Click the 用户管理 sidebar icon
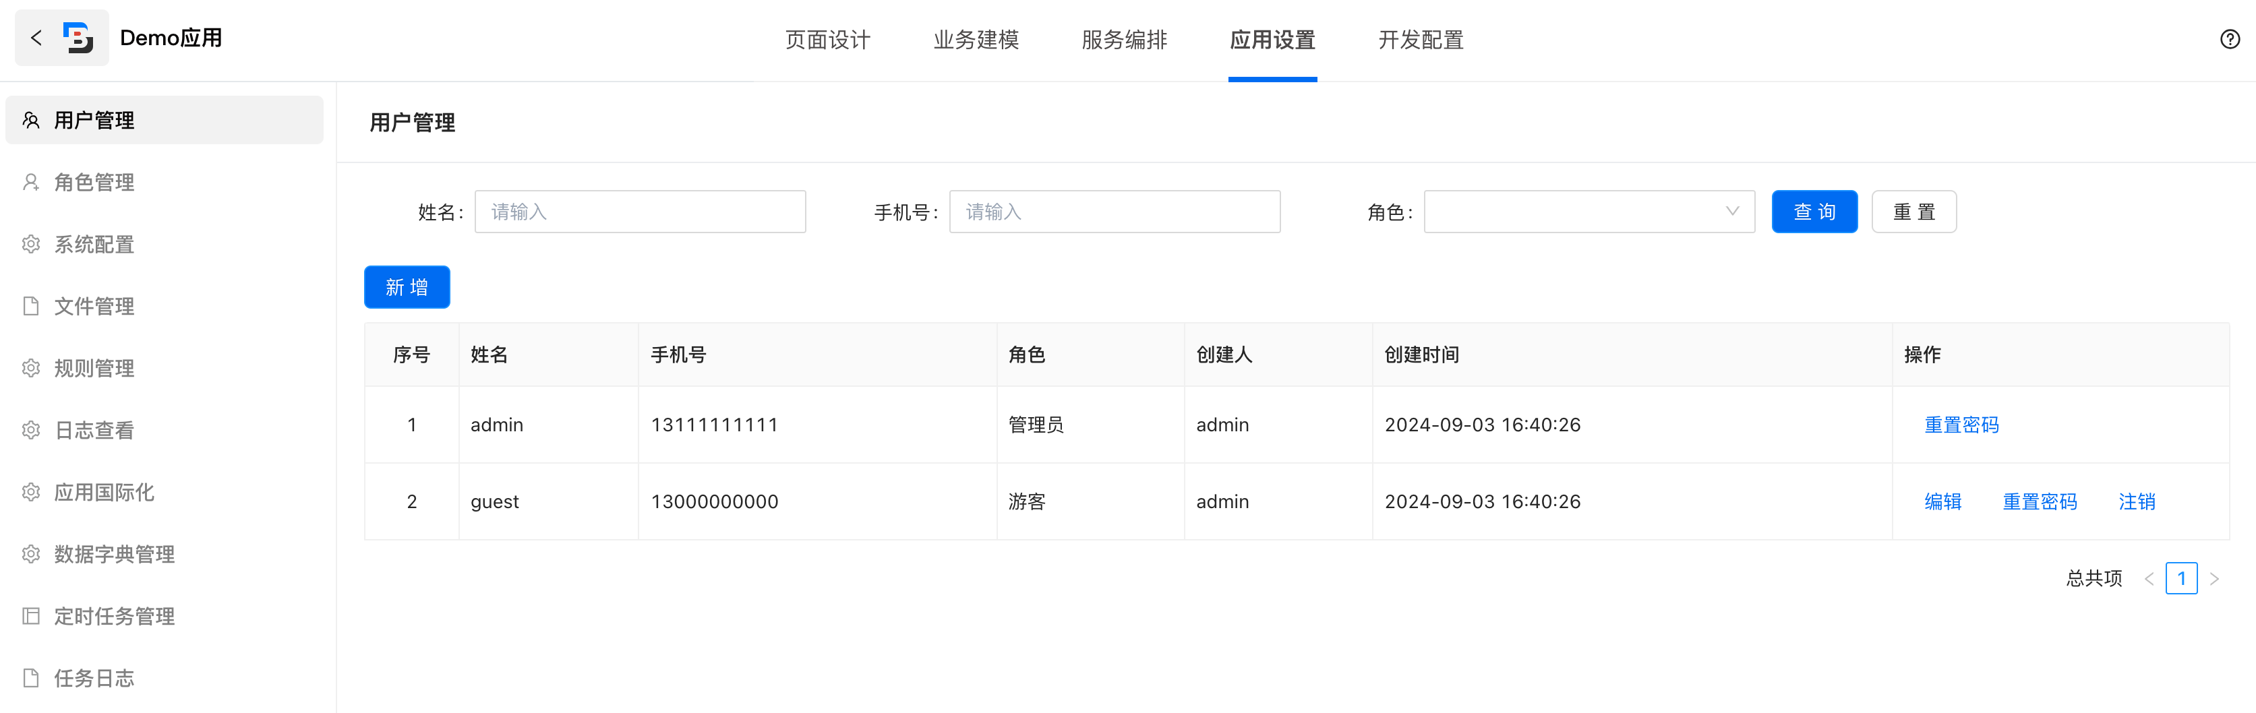This screenshot has width=2256, height=713. click(30, 120)
